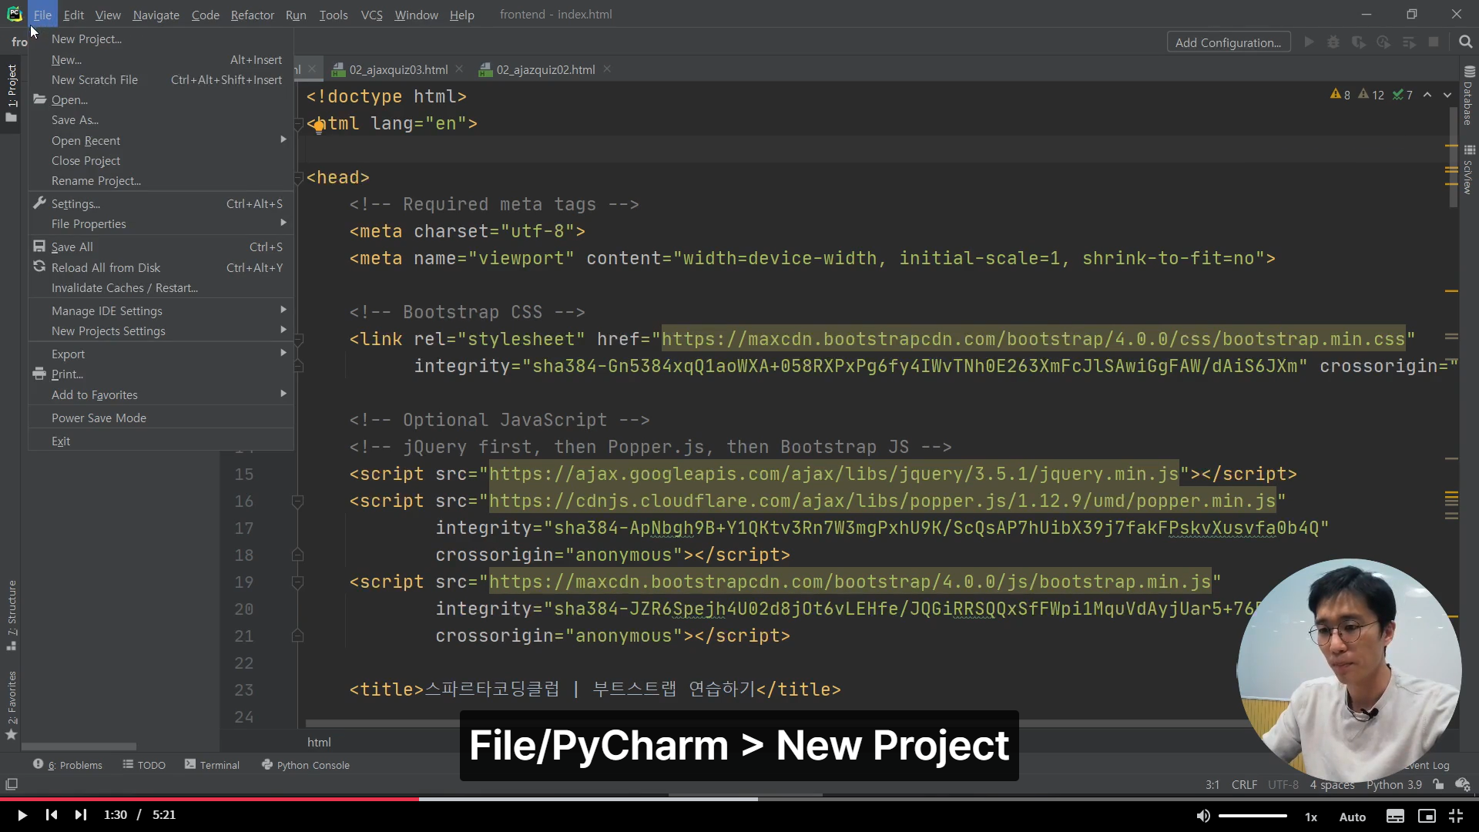Open the SciView side panel
Viewport: 1479px width, 832px height.
coord(1468,169)
